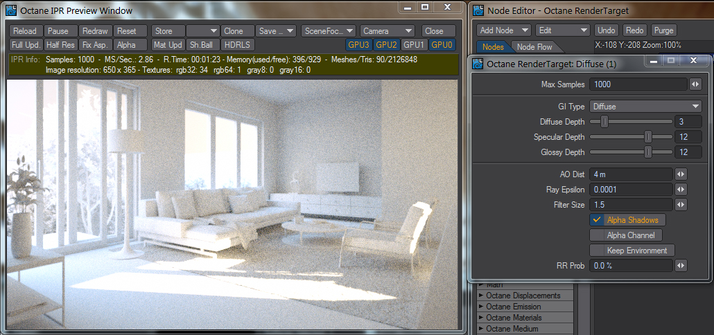Open the Add Node dropdown
714x335 pixels.
[504, 30]
